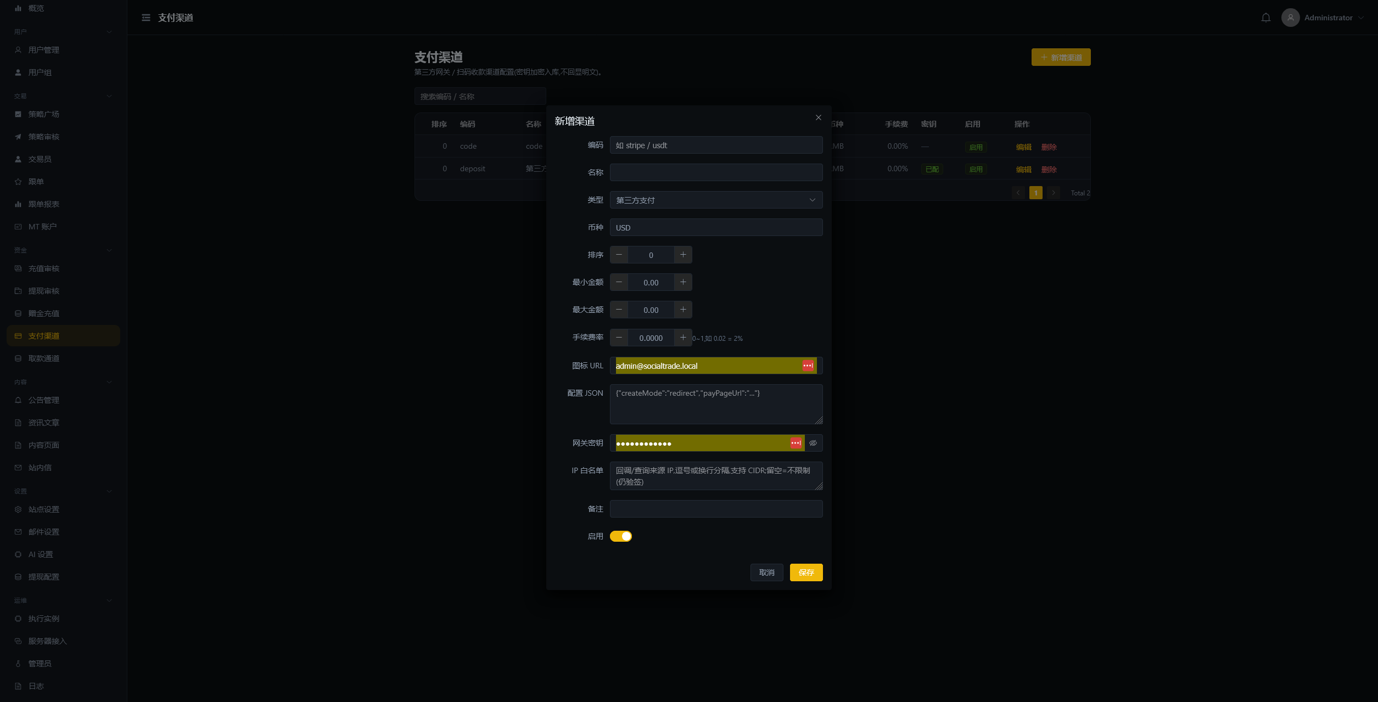
Task: Save the new channel with 保存
Action: pos(806,572)
